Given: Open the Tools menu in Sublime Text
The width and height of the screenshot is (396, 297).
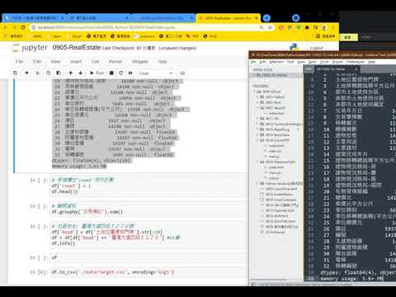Looking at the screenshot, I should click(x=324, y=62).
